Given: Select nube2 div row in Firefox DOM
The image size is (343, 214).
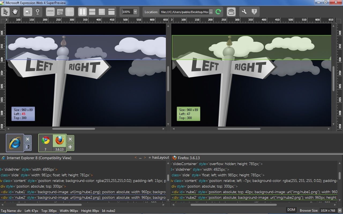Looking at the screenshot, I should pyautogui.click(x=254, y=197).
